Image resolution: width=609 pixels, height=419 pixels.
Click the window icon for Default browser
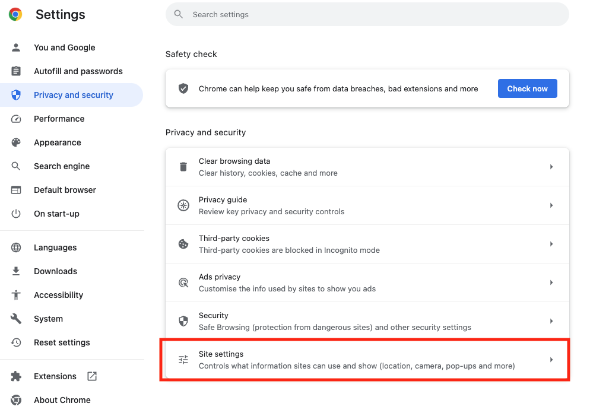point(16,190)
